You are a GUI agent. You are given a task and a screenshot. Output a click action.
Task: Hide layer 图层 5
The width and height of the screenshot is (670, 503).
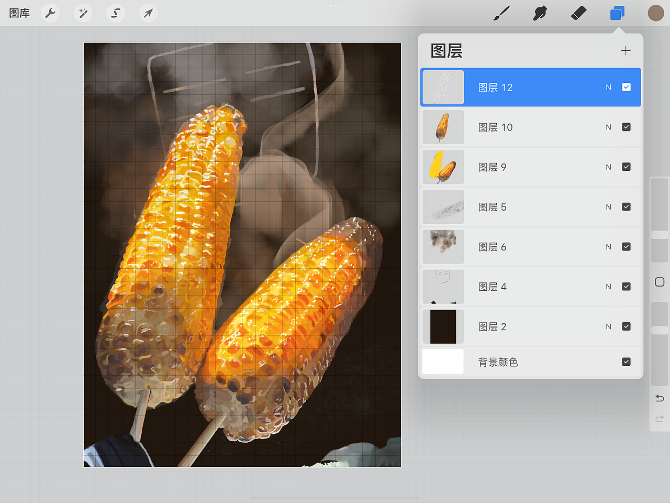tap(626, 206)
